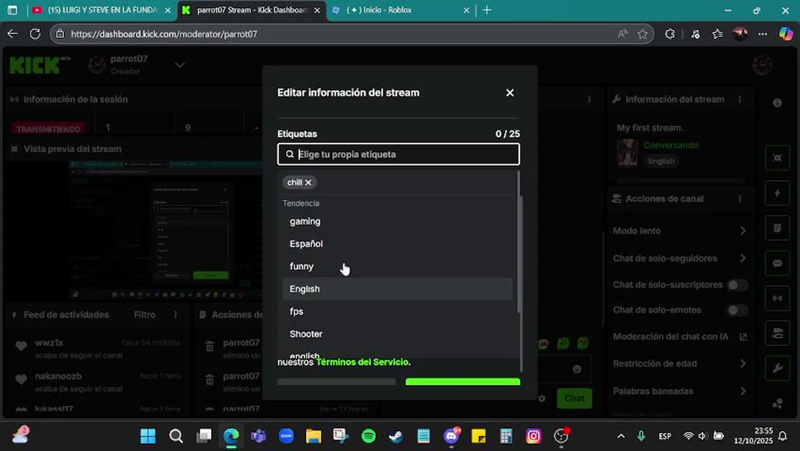Click the stream preview thumbnail
The width and height of the screenshot is (800, 451).
166,230
